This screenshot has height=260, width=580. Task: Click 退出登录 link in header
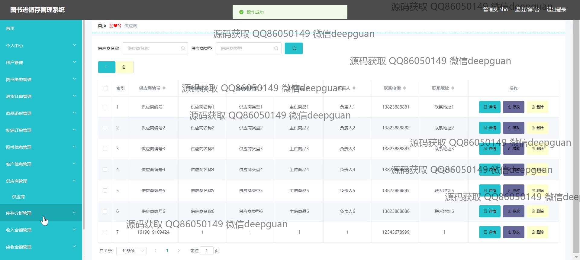(556, 10)
